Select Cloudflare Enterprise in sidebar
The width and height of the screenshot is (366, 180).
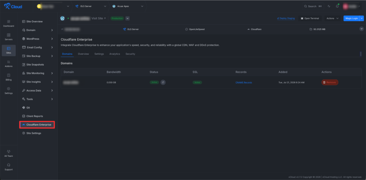[x=37, y=125]
